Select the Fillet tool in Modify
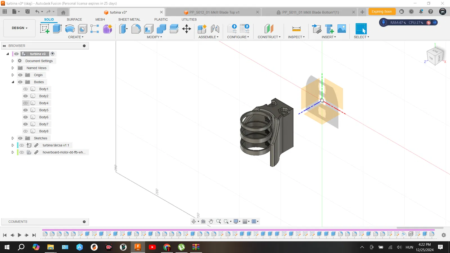 coord(136,29)
